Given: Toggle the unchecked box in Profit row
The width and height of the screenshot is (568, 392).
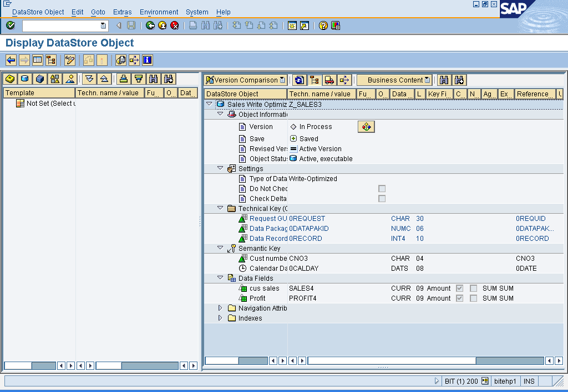Looking at the screenshot, I should tap(474, 298).
